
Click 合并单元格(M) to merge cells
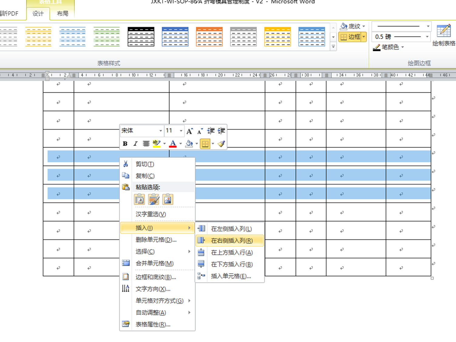click(x=157, y=263)
